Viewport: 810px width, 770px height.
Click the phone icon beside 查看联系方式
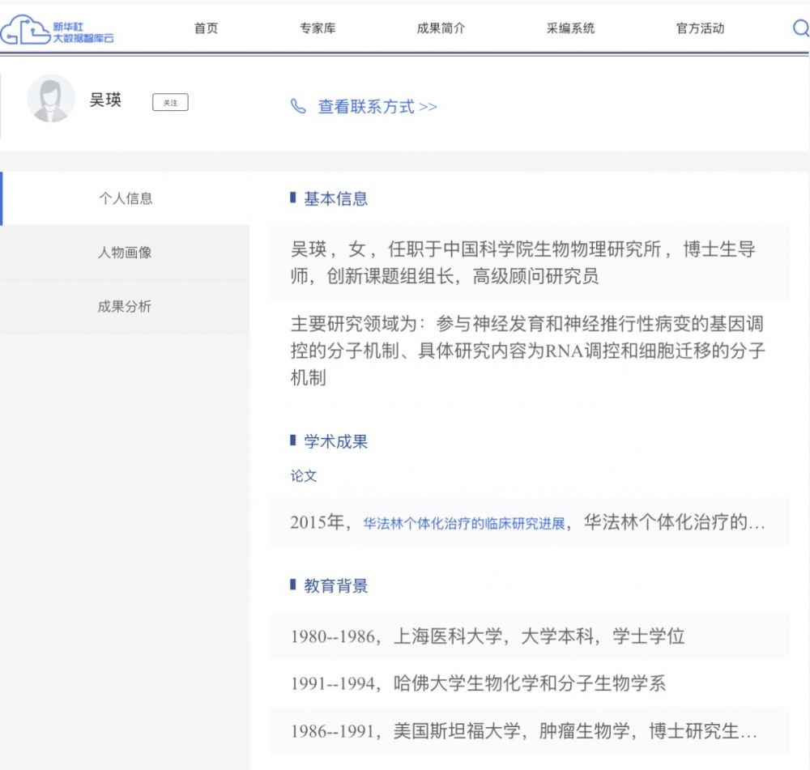click(x=299, y=107)
